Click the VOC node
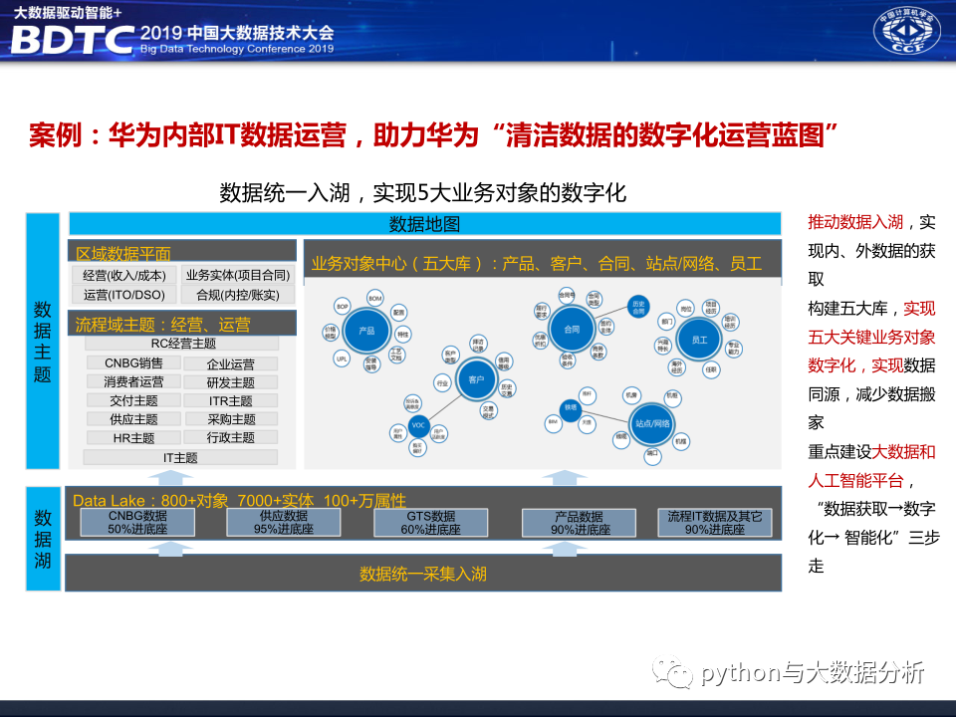Screen dimensions: 956x717 coord(418,425)
